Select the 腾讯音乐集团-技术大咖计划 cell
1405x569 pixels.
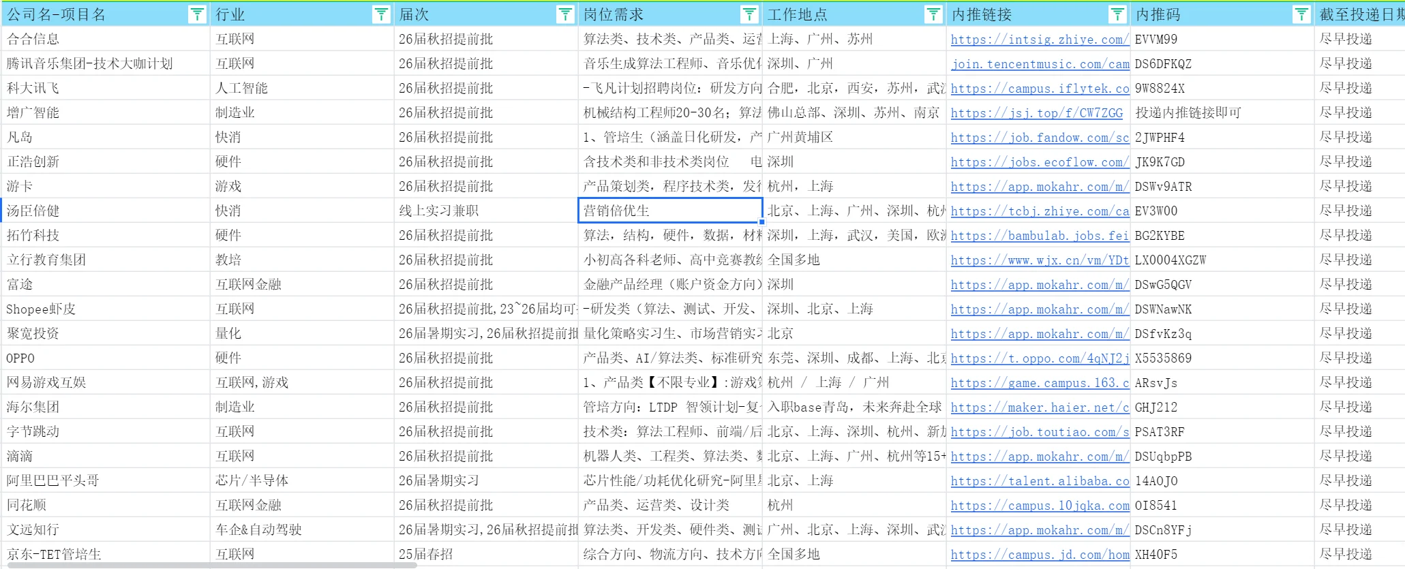106,64
